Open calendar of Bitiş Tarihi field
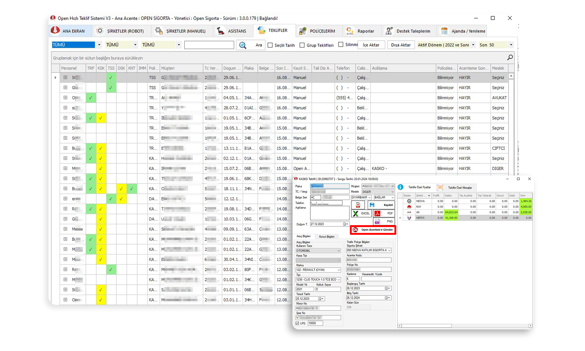Image resolution: width=585 pixels, height=351 pixels. pyautogui.click(x=388, y=298)
